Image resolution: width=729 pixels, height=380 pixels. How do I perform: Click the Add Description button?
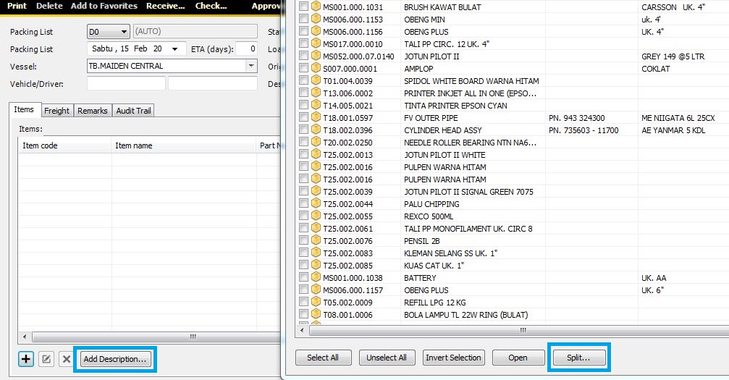(x=115, y=359)
